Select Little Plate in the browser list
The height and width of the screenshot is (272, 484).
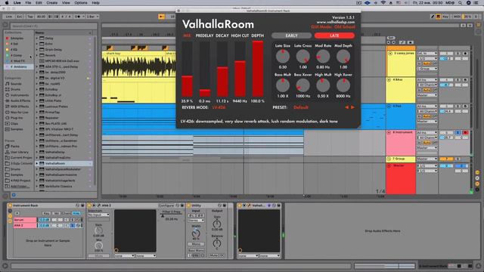[x=53, y=100]
